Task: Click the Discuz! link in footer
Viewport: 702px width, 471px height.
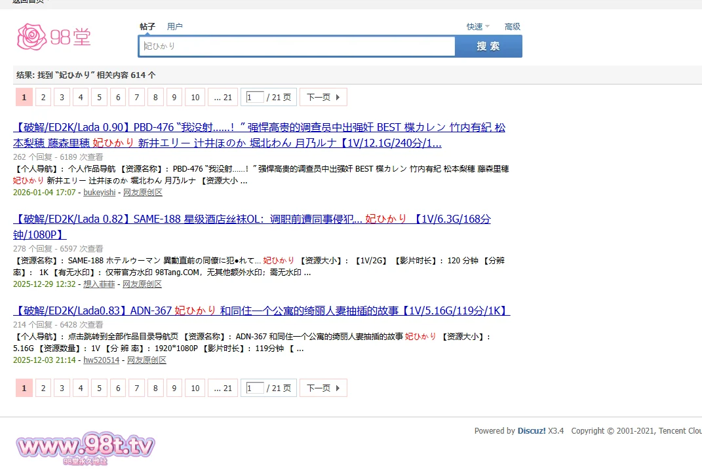Action: [532, 431]
